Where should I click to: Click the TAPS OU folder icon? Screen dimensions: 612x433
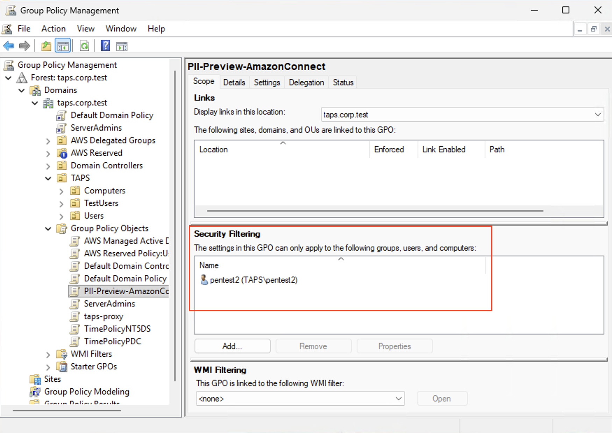click(62, 178)
